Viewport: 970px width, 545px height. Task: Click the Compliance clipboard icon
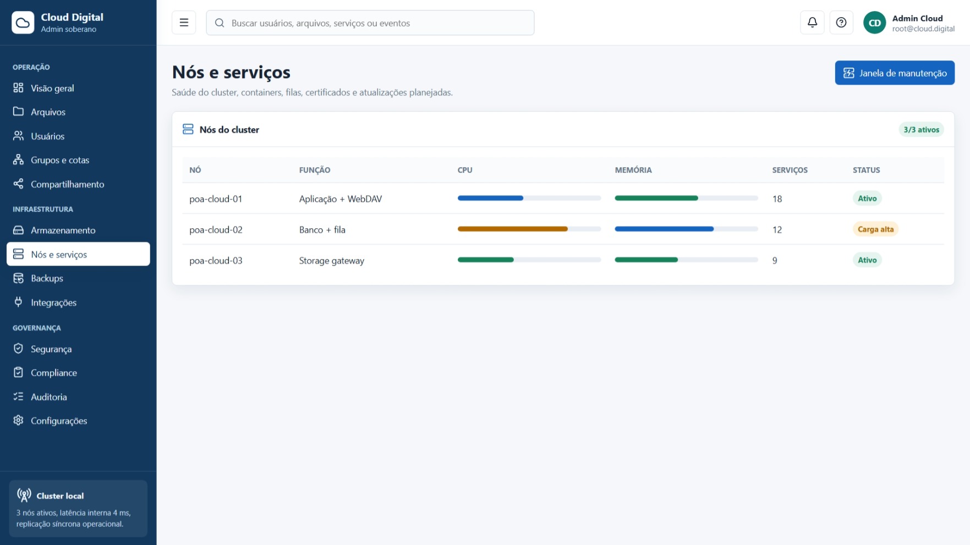coord(18,372)
